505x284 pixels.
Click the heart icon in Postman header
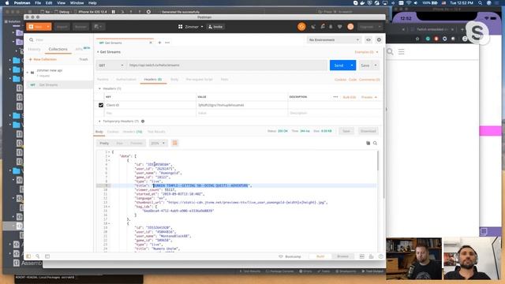coord(340,27)
